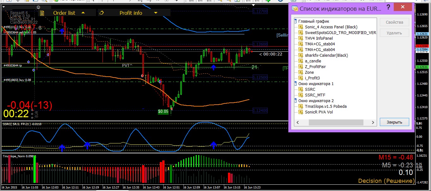Select the first TMA+CG_stab04 entry
The width and height of the screenshot is (431, 191).
[320, 44]
